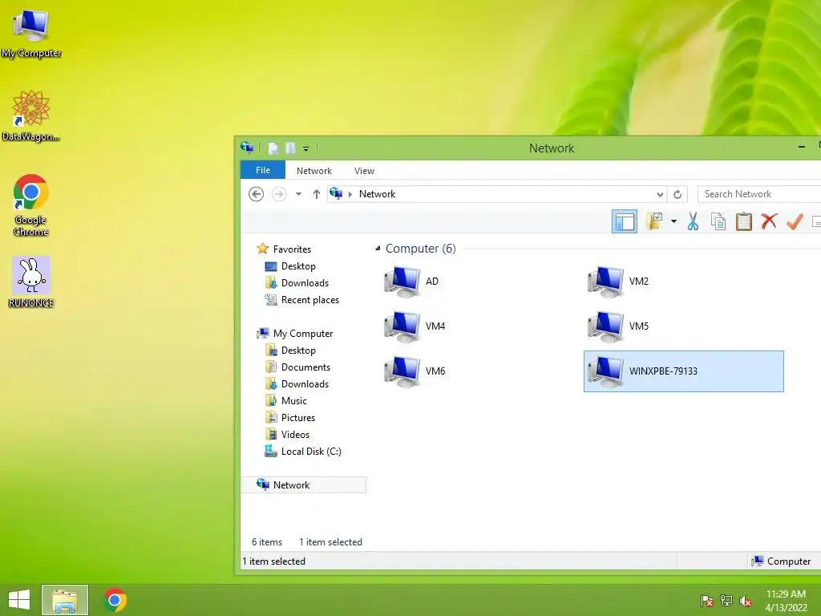Image resolution: width=821 pixels, height=616 pixels.
Task: Click the Forward navigation arrow
Action: (x=279, y=194)
